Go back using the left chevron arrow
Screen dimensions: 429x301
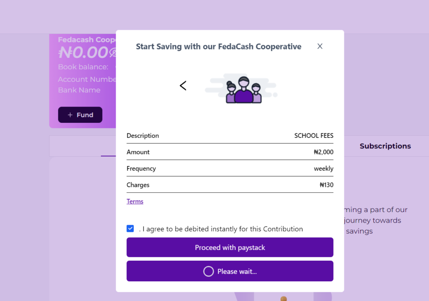(183, 86)
